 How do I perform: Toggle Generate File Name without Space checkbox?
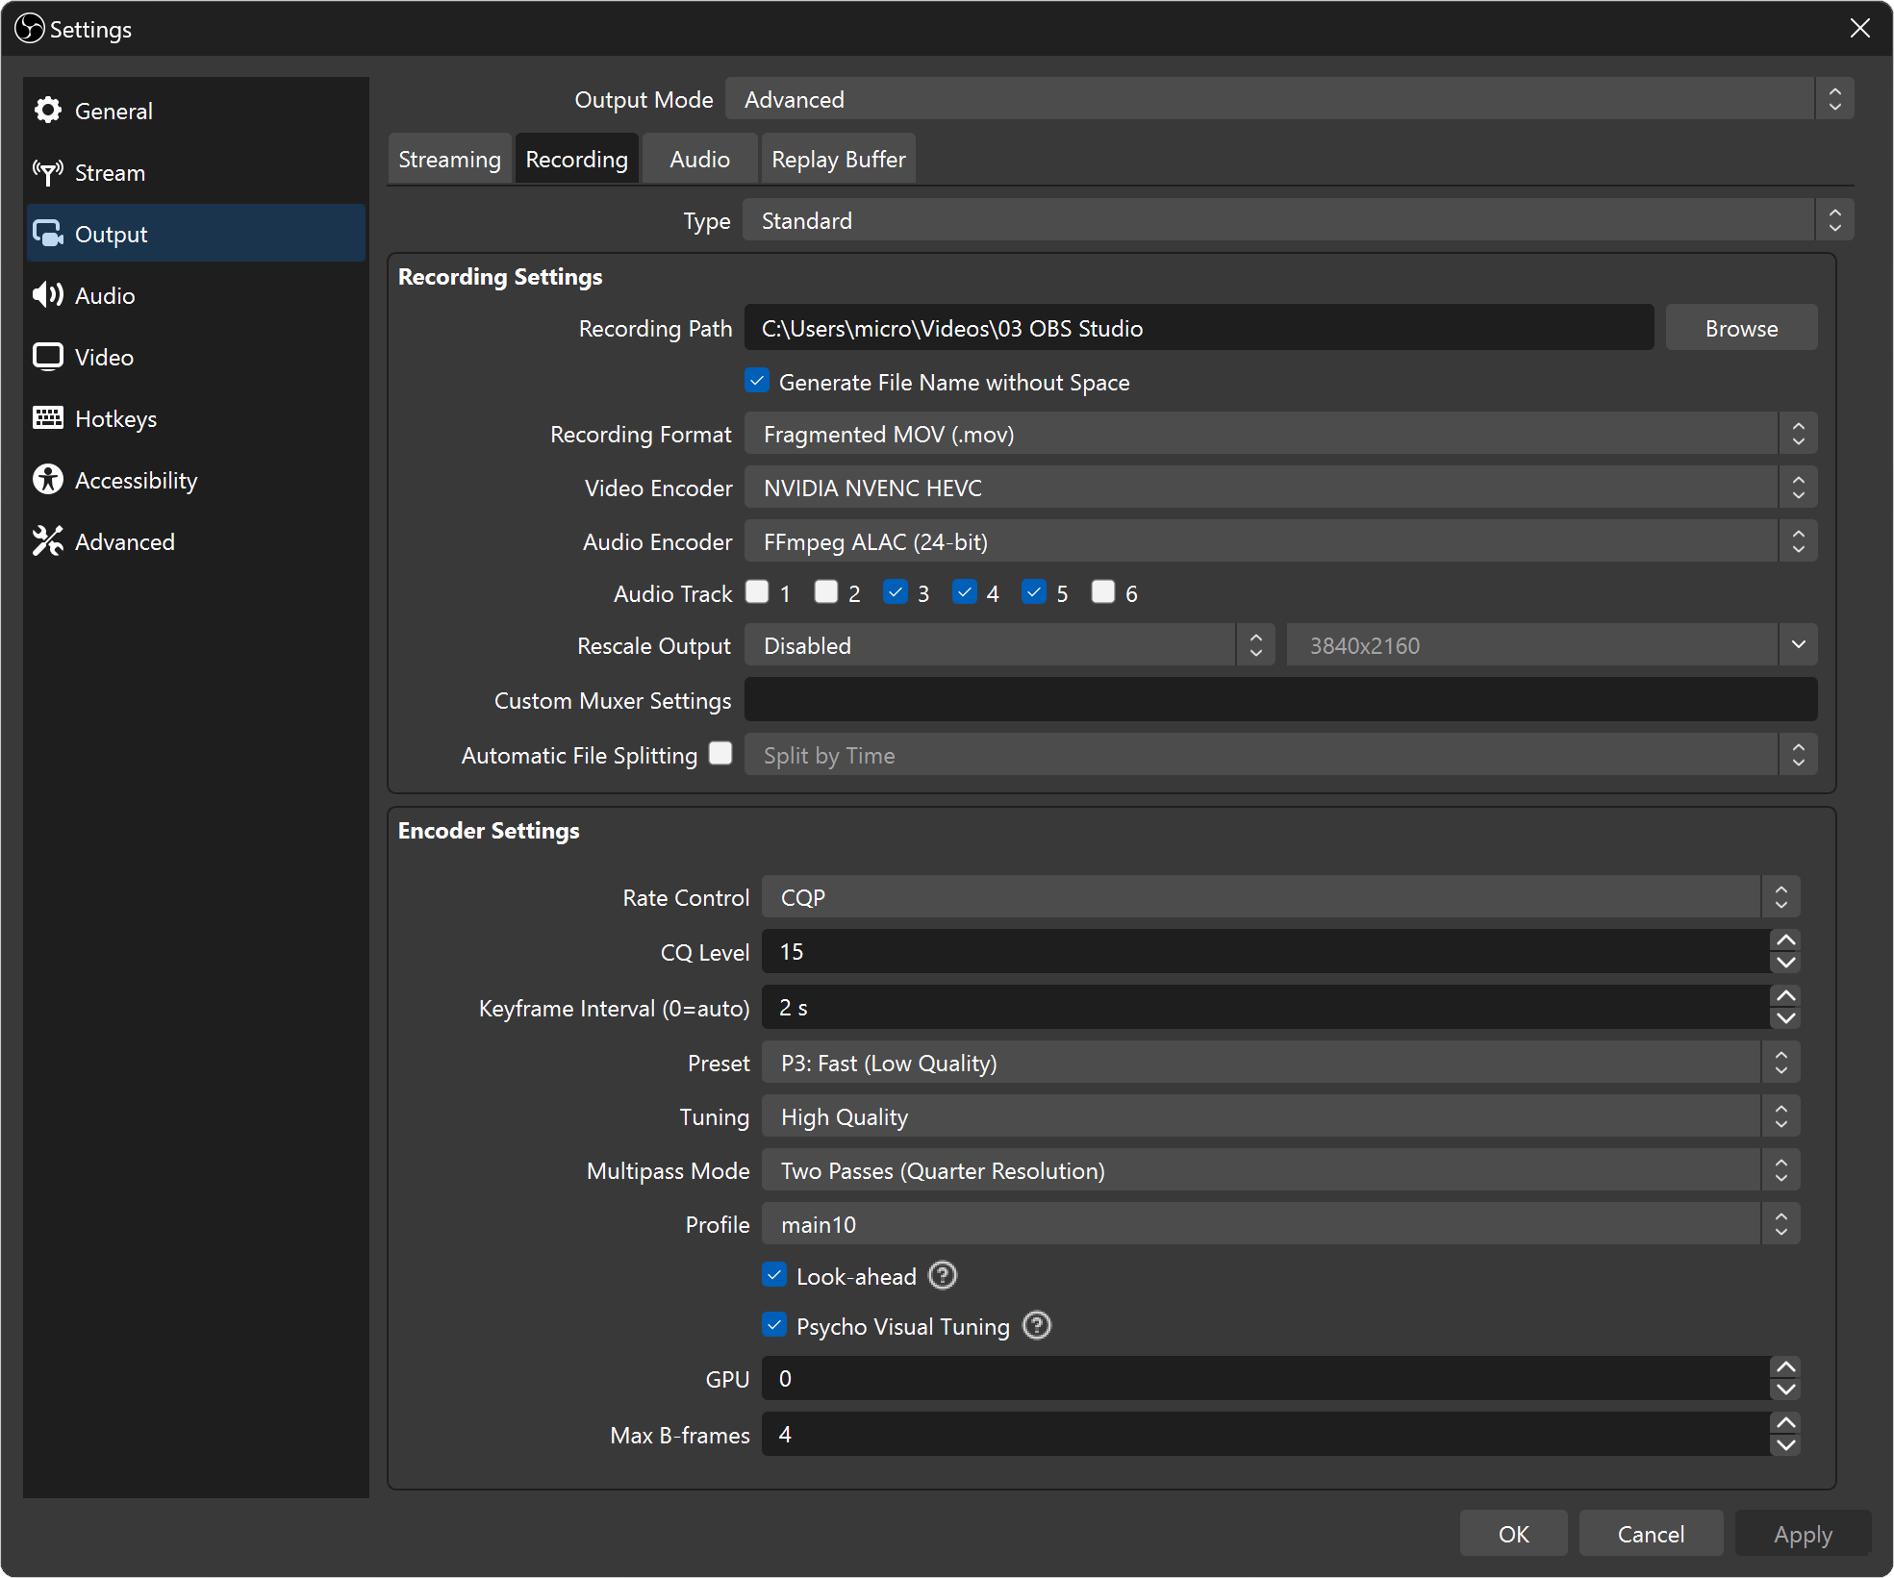coord(757,381)
